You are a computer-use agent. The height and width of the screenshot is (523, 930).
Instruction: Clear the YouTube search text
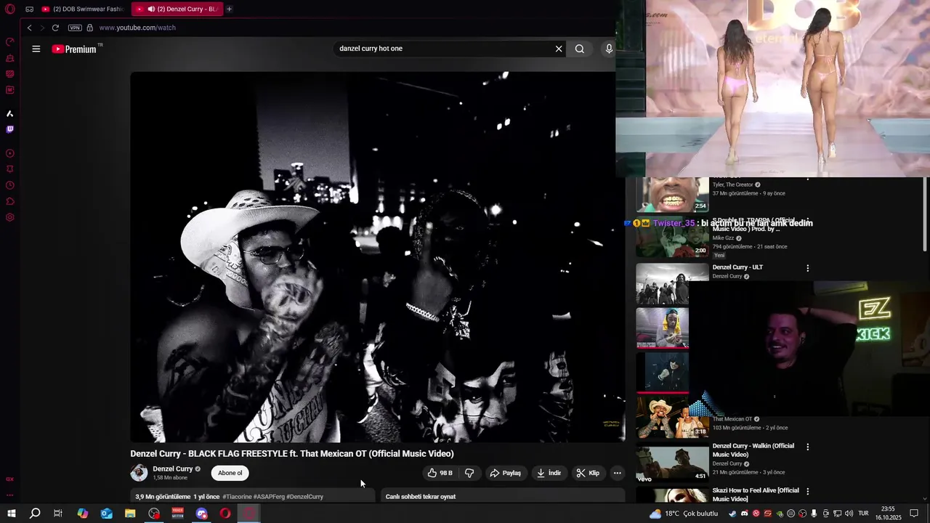tap(559, 49)
